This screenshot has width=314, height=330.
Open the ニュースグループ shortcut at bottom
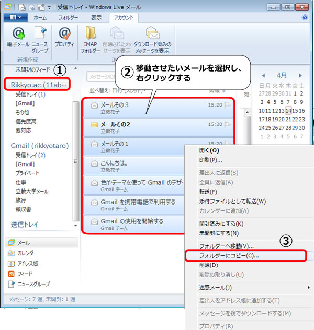click(x=29, y=284)
